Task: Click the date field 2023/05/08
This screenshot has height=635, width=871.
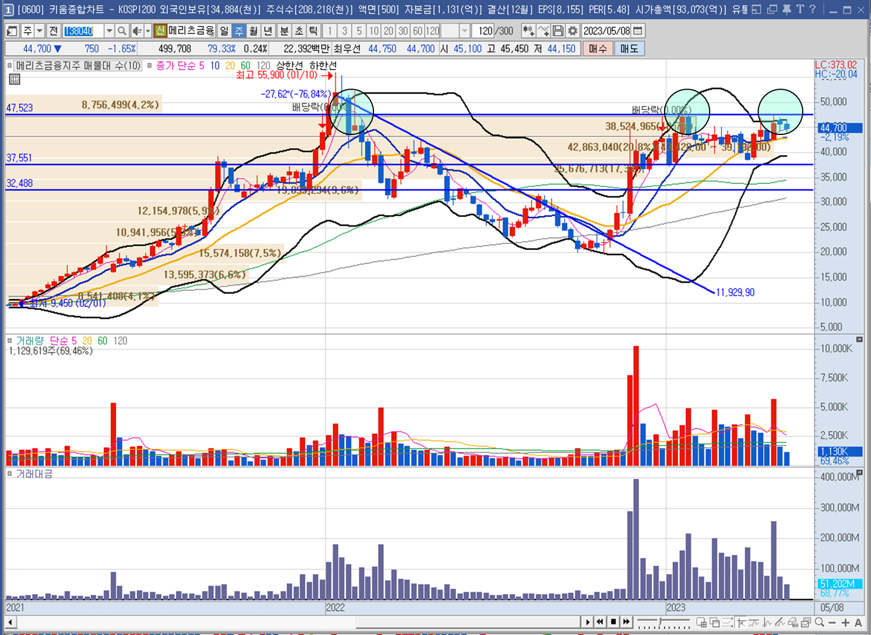Action: 606,31
